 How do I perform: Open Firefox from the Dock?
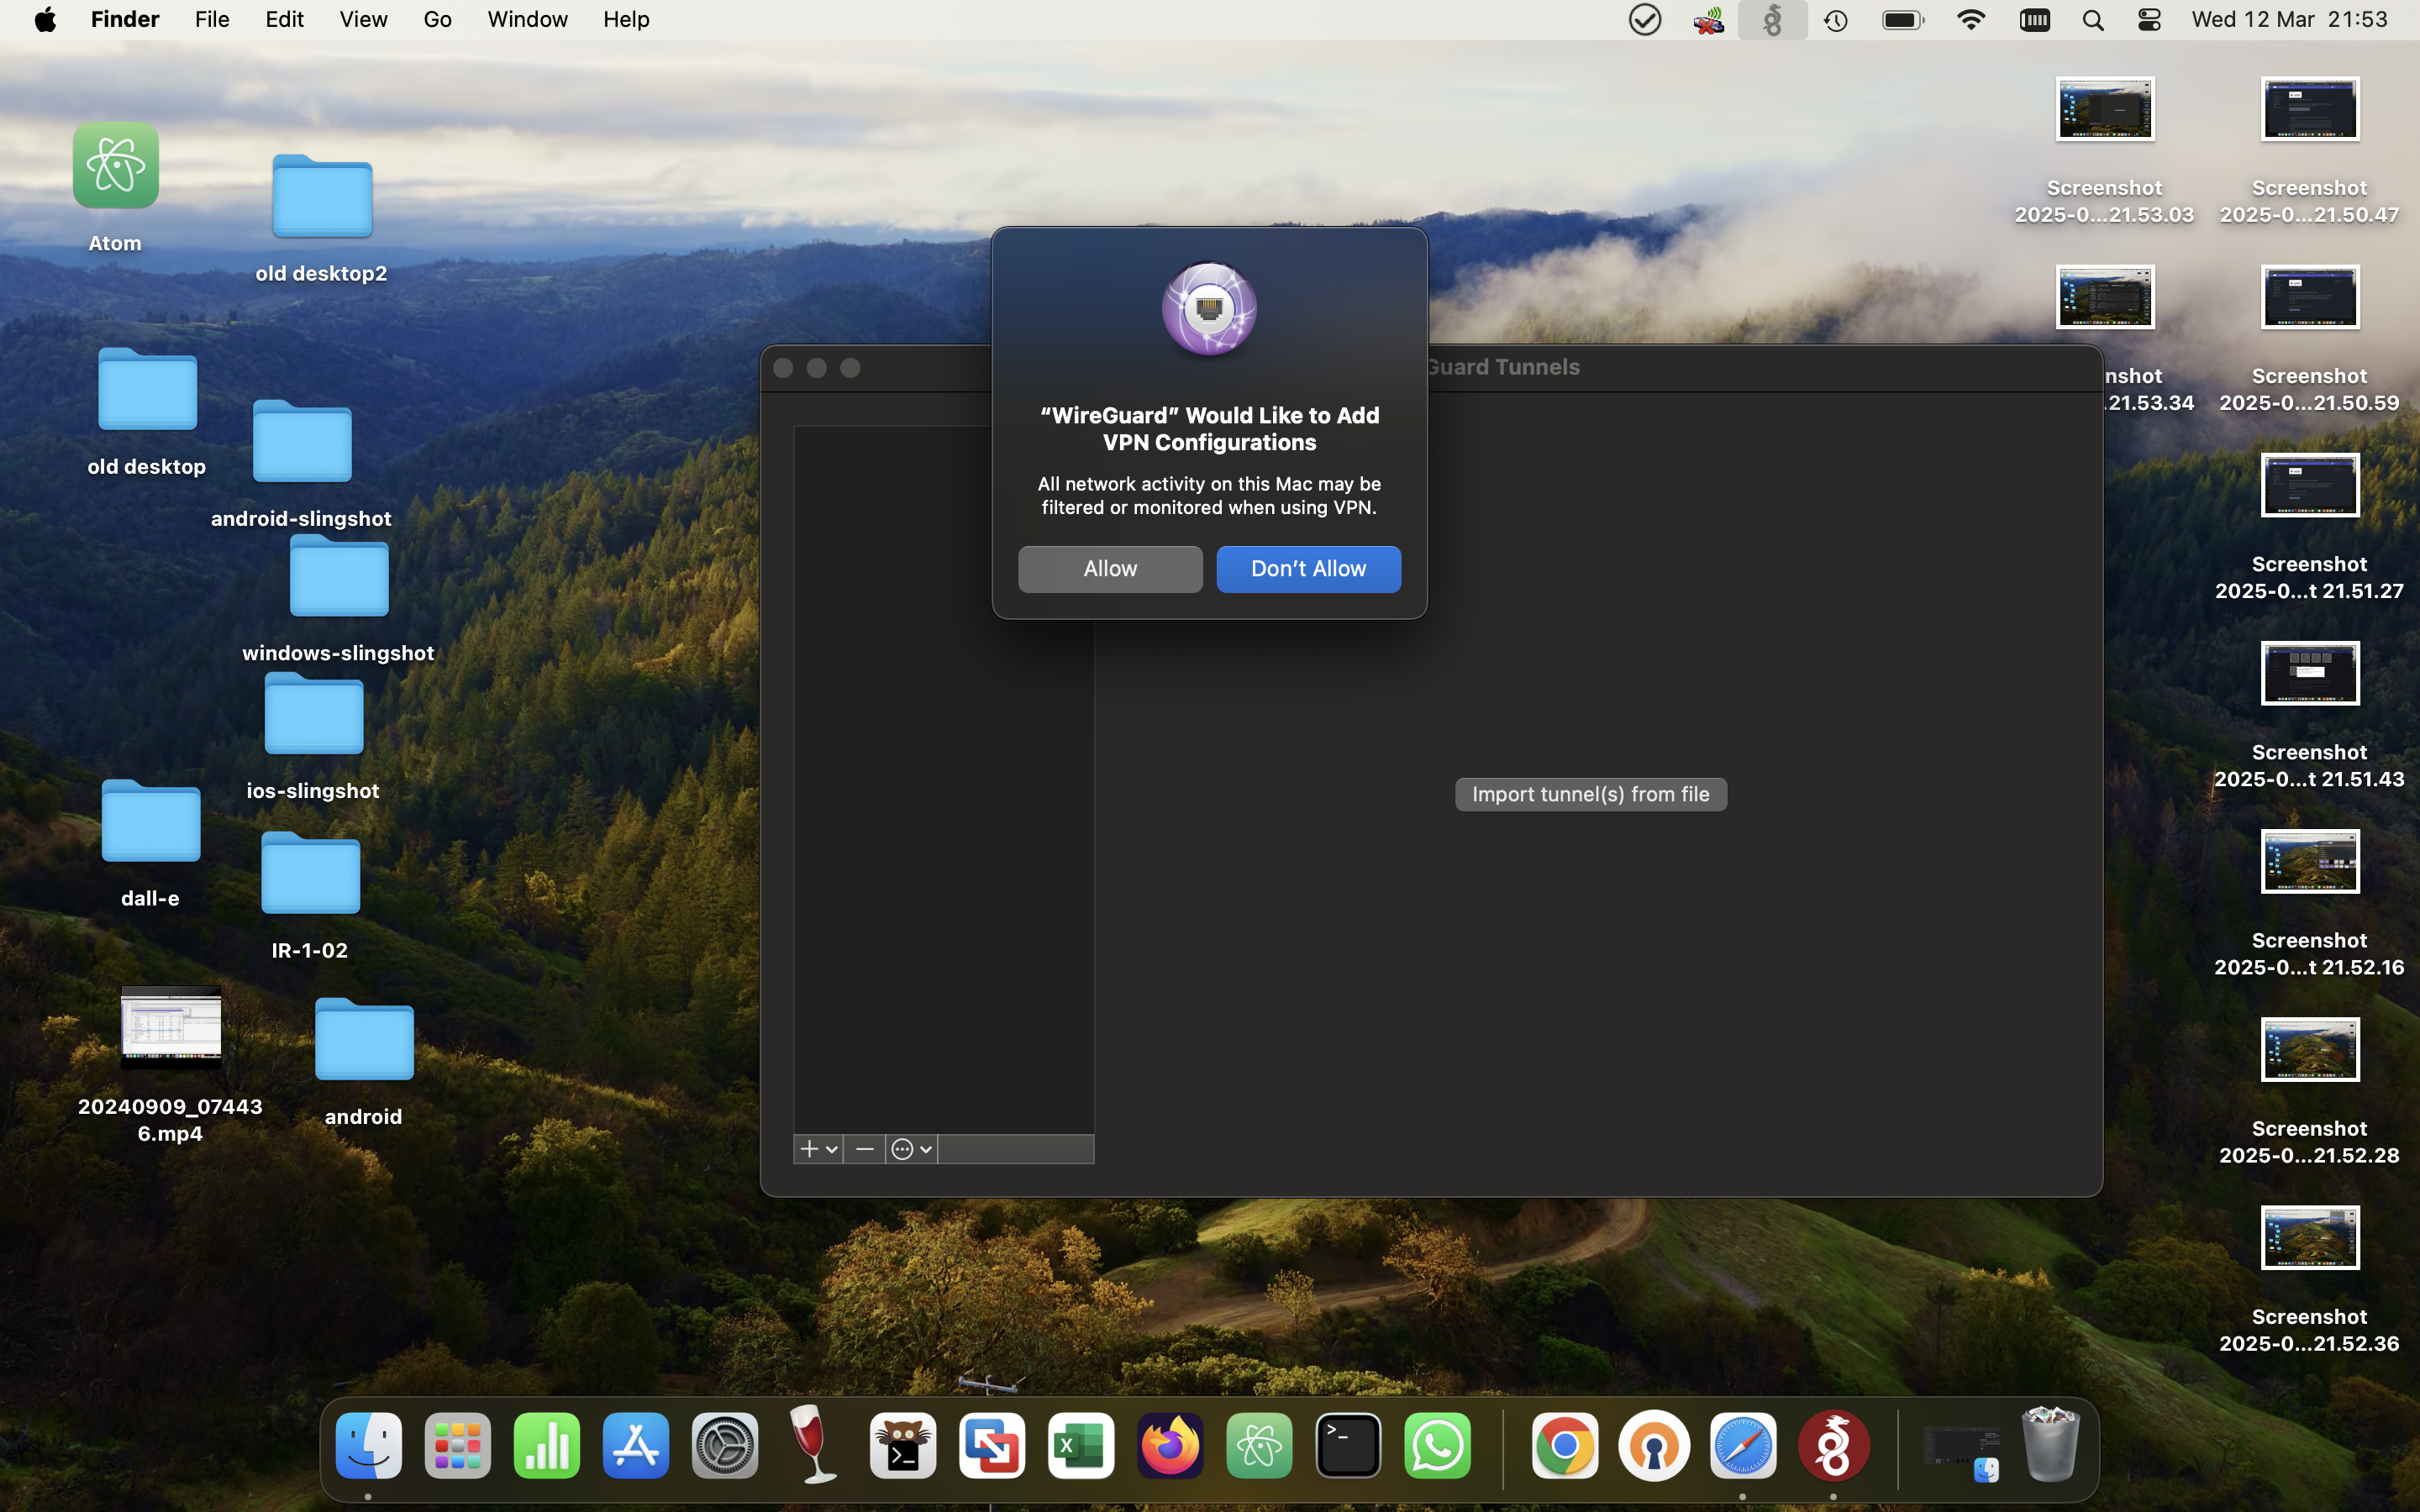pos(1170,1446)
